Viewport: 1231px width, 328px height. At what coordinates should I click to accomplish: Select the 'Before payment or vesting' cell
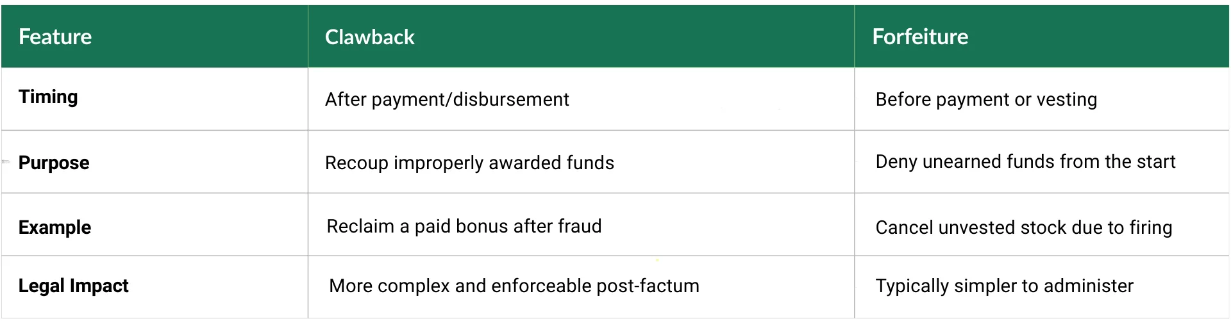[986, 100]
